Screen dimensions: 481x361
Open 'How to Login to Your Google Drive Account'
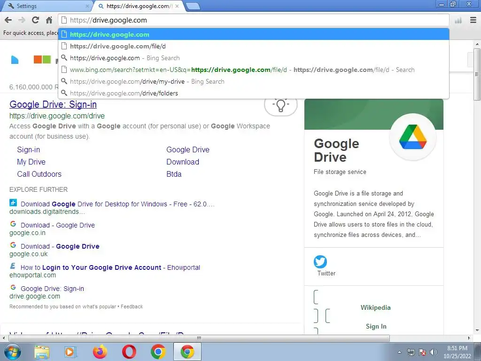point(110,267)
